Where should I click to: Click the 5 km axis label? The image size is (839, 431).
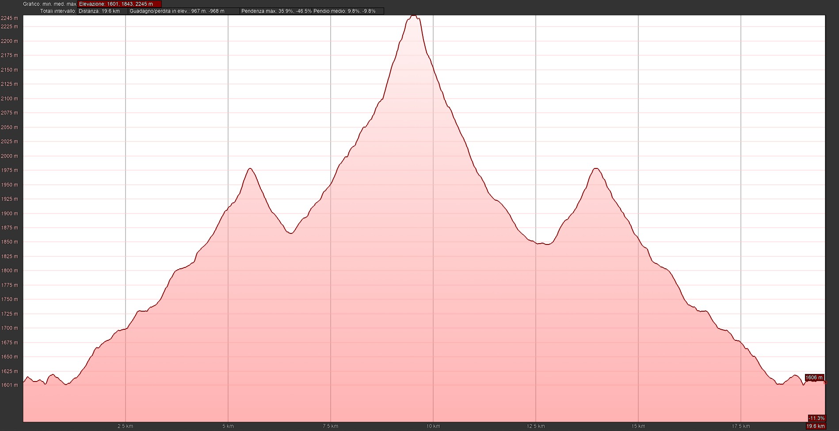(228, 426)
